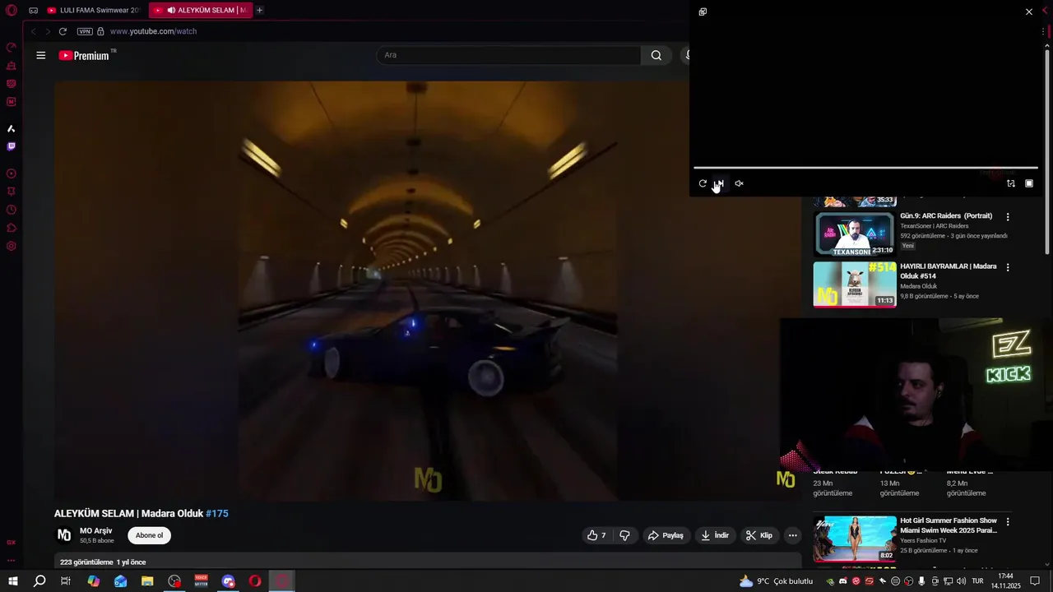This screenshot has height=592, width=1053.
Task: Switch to LULI FAMA Swimwear tab
Action: coord(93,10)
